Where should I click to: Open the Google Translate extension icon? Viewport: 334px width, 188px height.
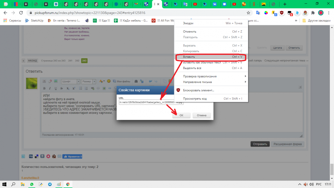(x=258, y=13)
